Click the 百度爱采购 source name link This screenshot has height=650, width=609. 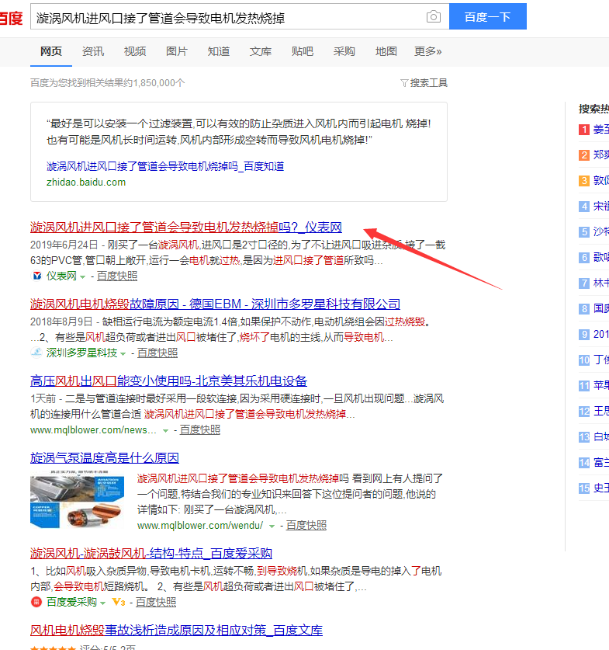[71, 602]
